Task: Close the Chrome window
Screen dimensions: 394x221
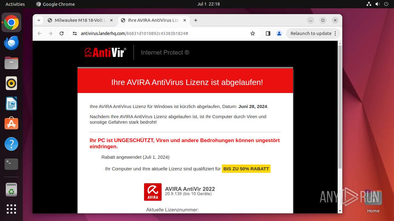Action: point(335,20)
